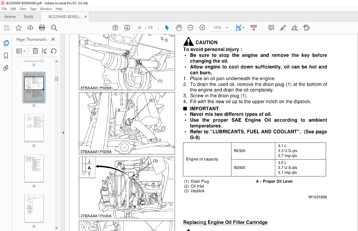358x231 pixels.
Task: Click the Save file icon
Action: click(7, 28)
